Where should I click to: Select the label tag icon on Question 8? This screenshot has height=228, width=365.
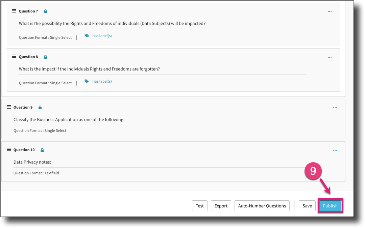[87, 81]
